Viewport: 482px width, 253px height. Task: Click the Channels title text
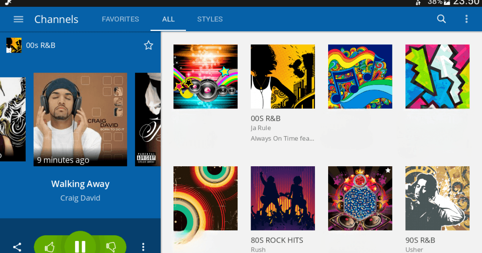coord(56,19)
